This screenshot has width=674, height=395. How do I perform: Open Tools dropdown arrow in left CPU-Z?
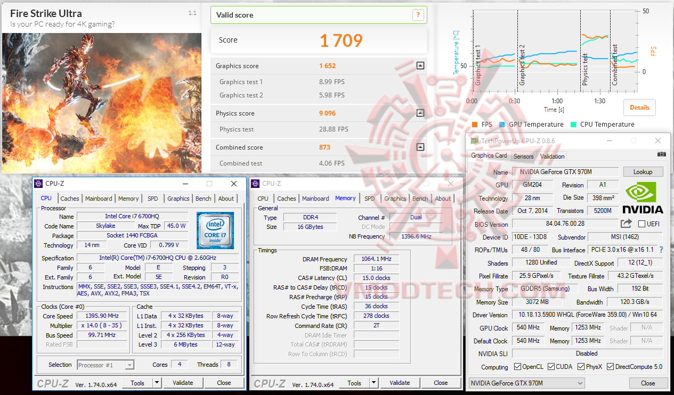157,383
